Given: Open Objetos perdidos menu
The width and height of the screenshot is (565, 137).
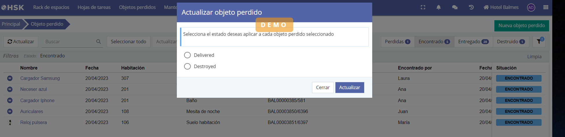Looking at the screenshot, I should (x=137, y=7).
